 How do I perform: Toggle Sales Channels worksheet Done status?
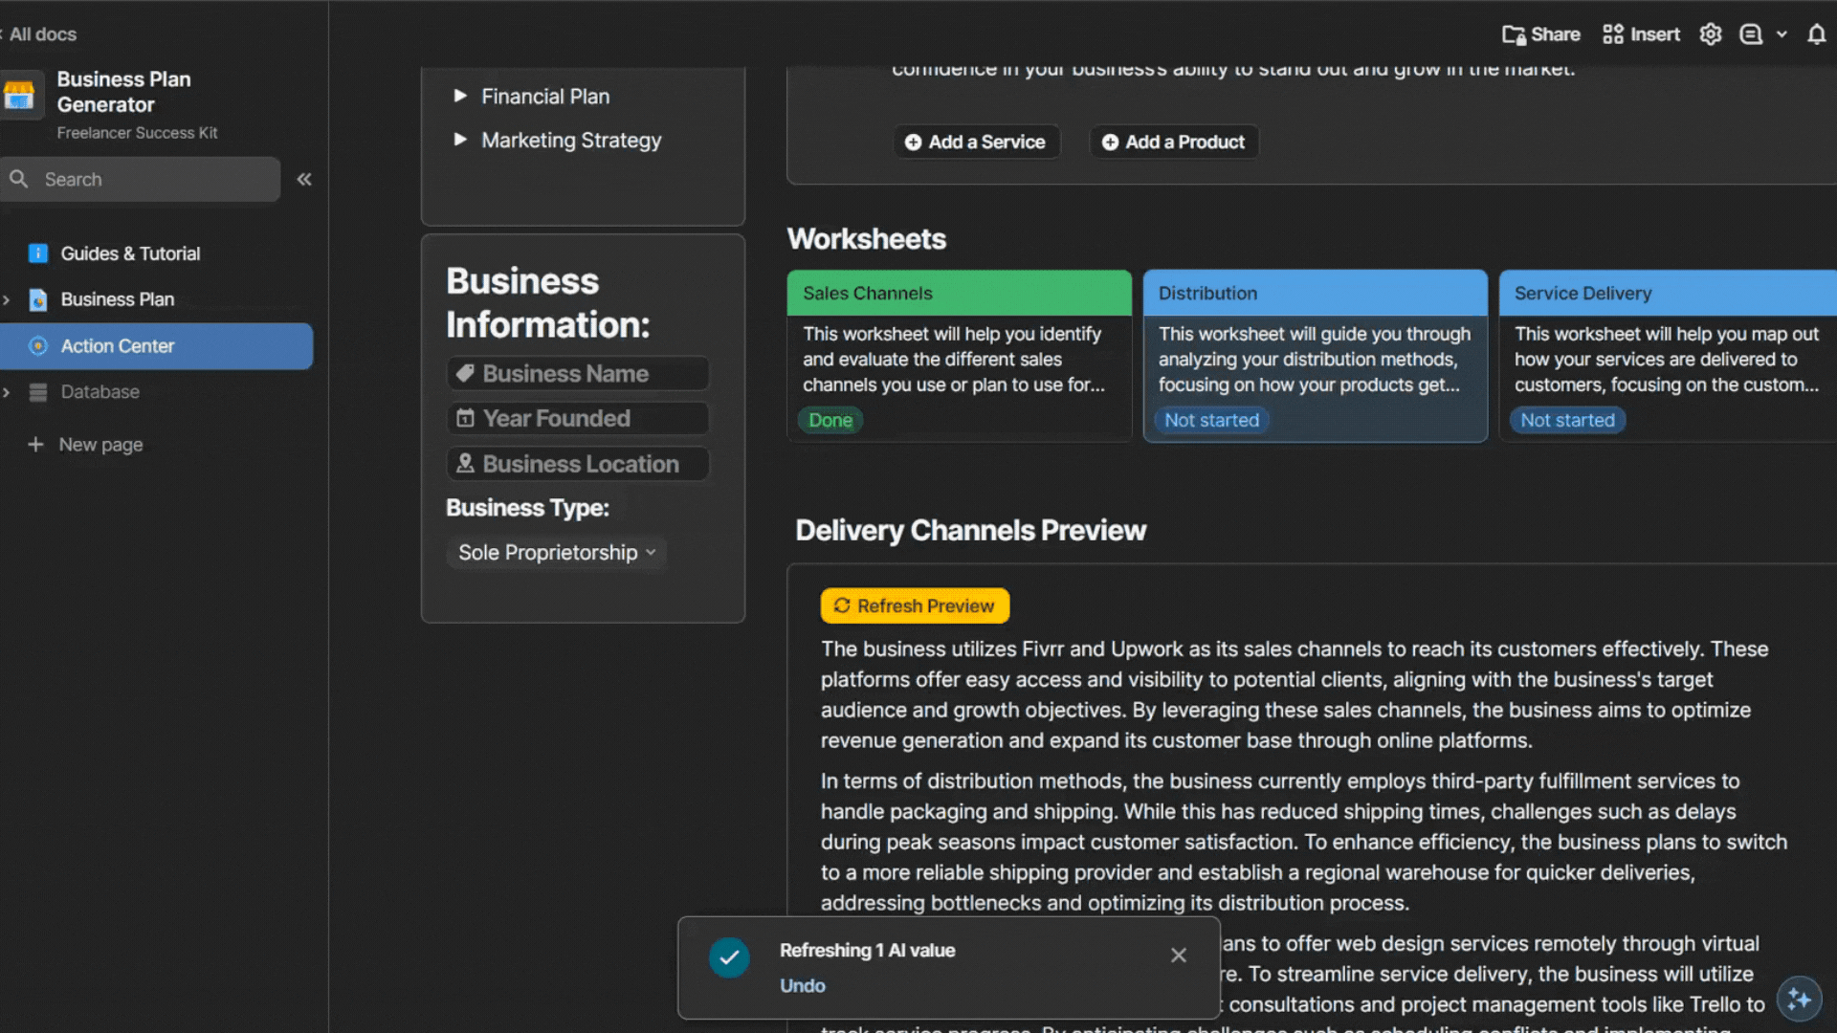(829, 419)
